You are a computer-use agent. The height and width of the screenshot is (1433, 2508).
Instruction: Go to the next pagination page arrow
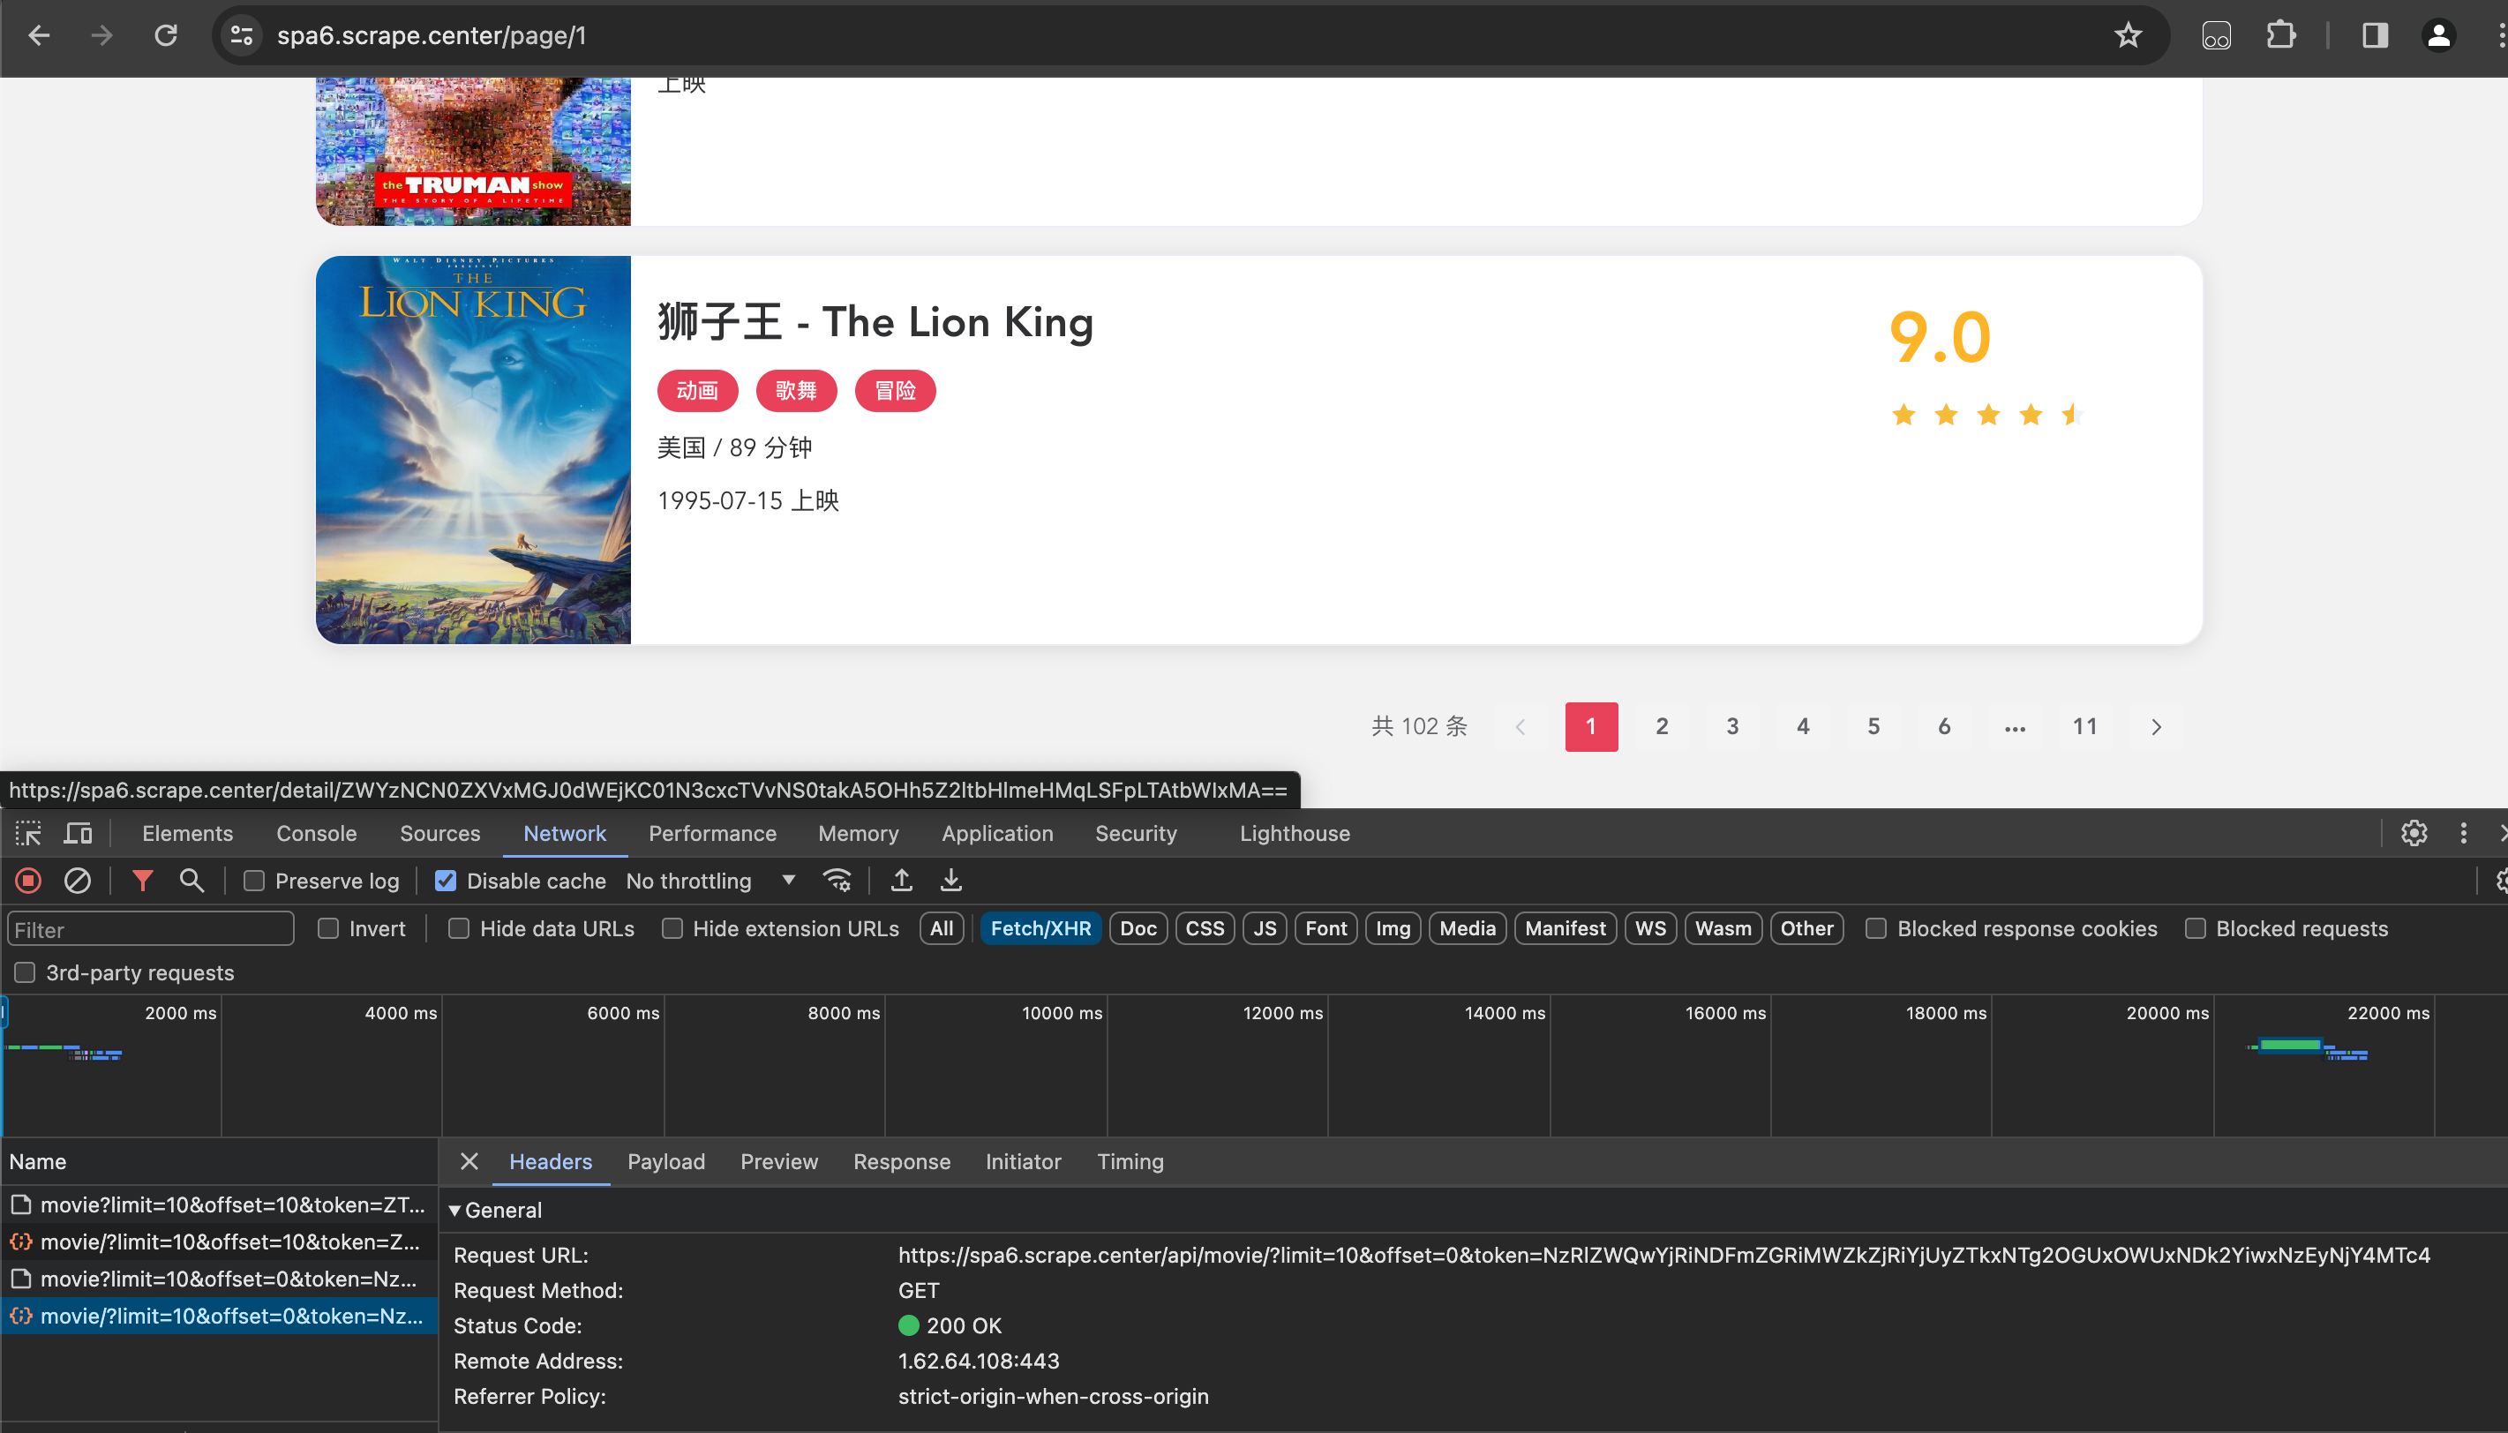tap(2156, 727)
